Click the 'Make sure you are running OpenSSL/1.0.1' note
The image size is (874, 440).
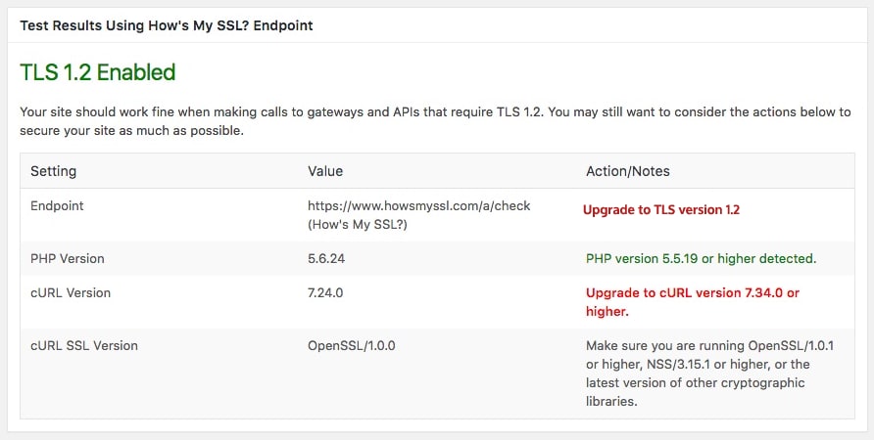click(x=709, y=374)
